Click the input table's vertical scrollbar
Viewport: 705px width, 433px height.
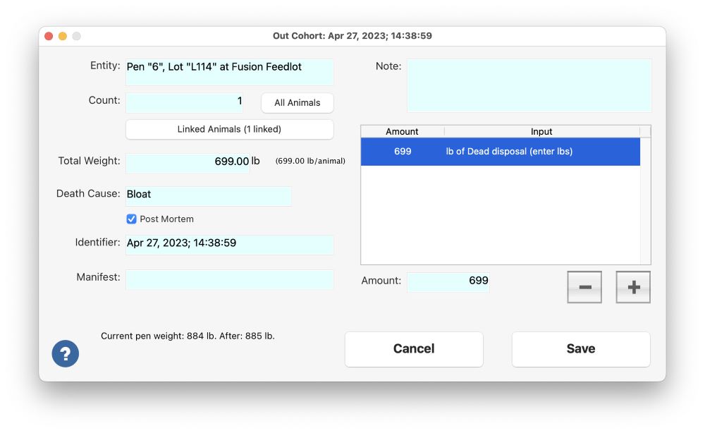click(x=645, y=200)
